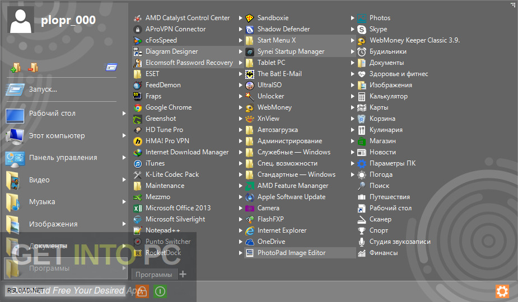This screenshot has width=518, height=302.
Task: Expand arrow left of Start Menu X
Action: click(241, 40)
